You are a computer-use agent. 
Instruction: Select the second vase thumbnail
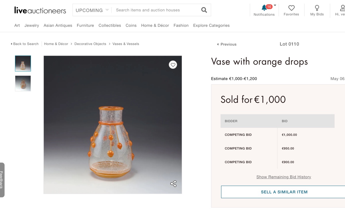(x=23, y=83)
